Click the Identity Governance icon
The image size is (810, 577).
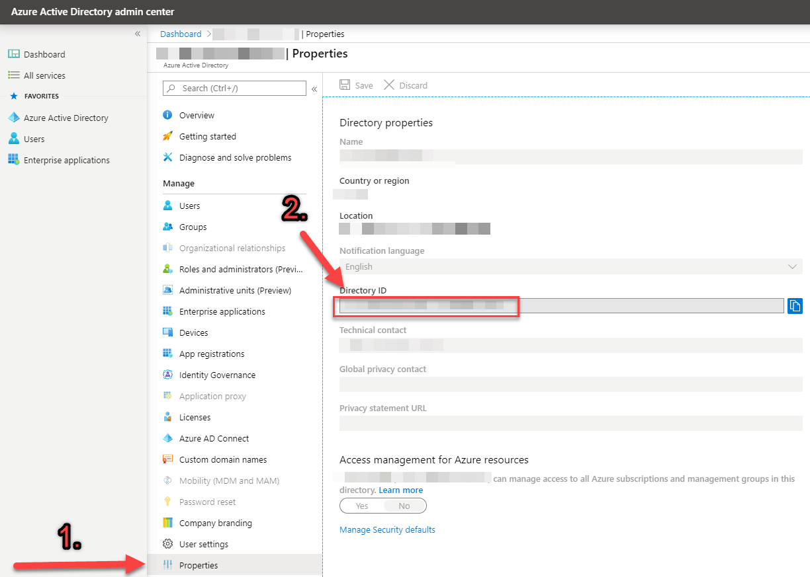coord(168,375)
